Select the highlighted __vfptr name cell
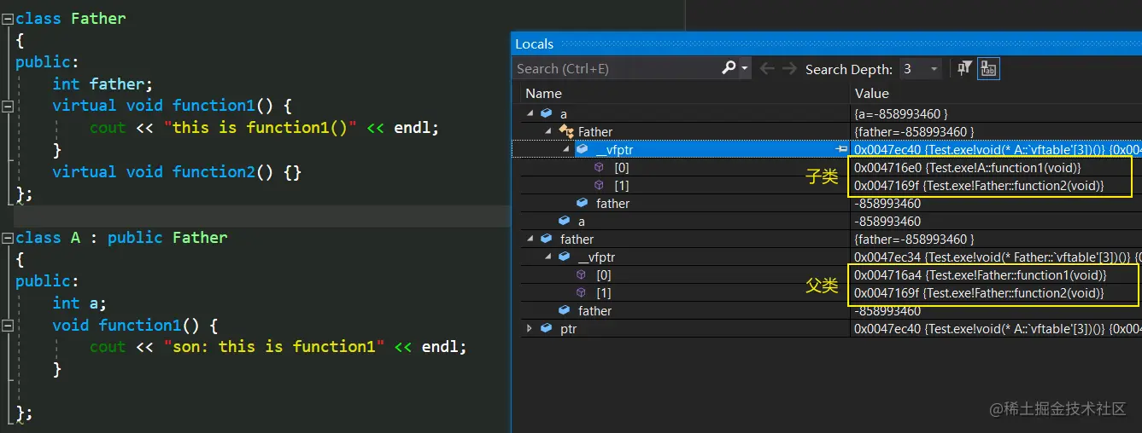This screenshot has height=433, width=1142. pyautogui.click(x=615, y=149)
